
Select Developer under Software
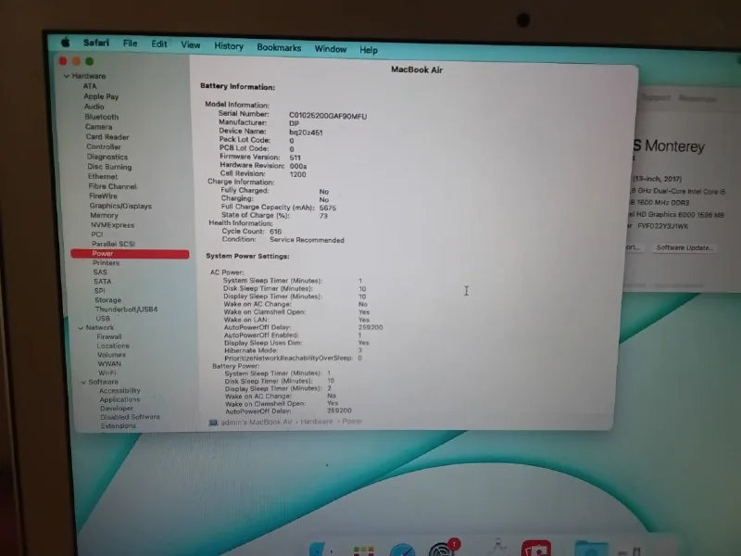[117, 409]
